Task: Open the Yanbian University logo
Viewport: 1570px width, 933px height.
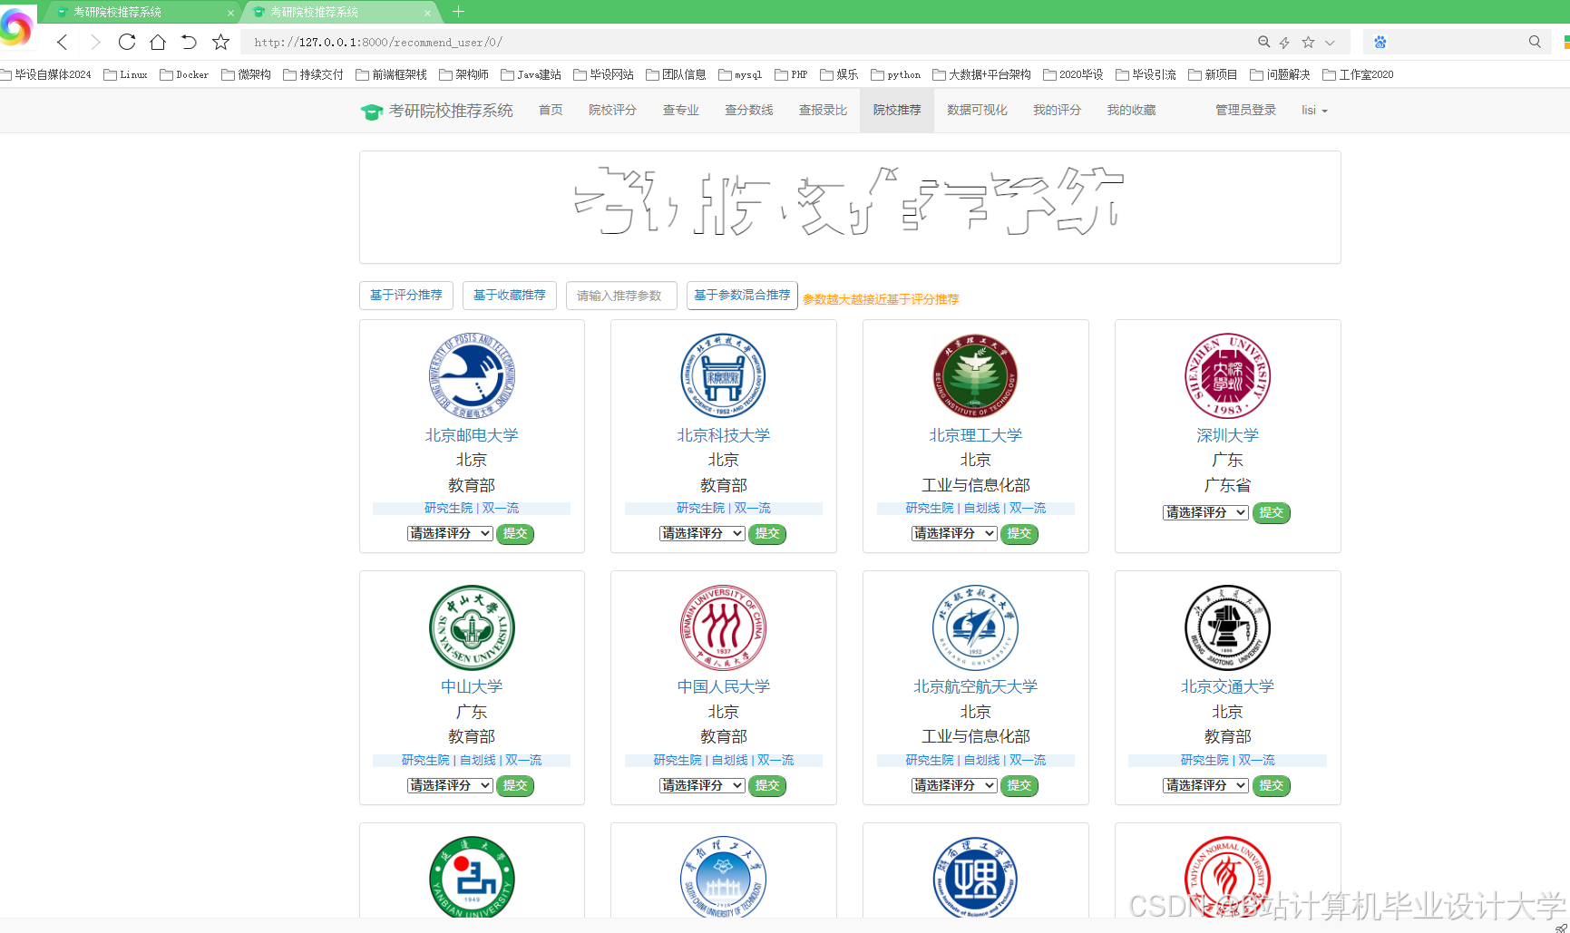Action: point(472,877)
